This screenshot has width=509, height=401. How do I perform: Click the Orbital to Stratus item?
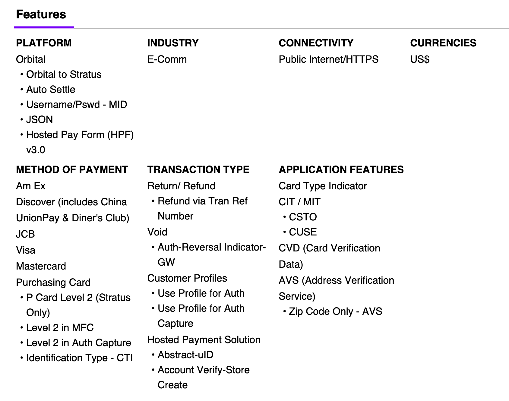click(x=64, y=74)
